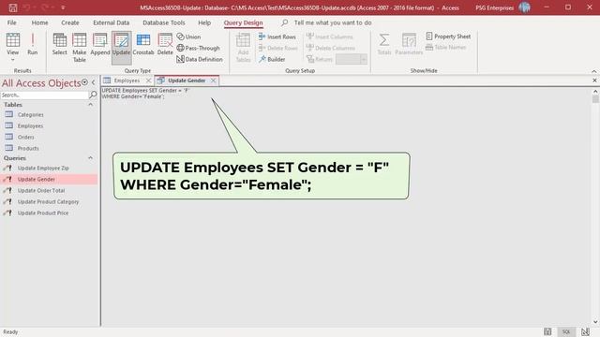Select the Update Gender query in navigation pane

49,179
